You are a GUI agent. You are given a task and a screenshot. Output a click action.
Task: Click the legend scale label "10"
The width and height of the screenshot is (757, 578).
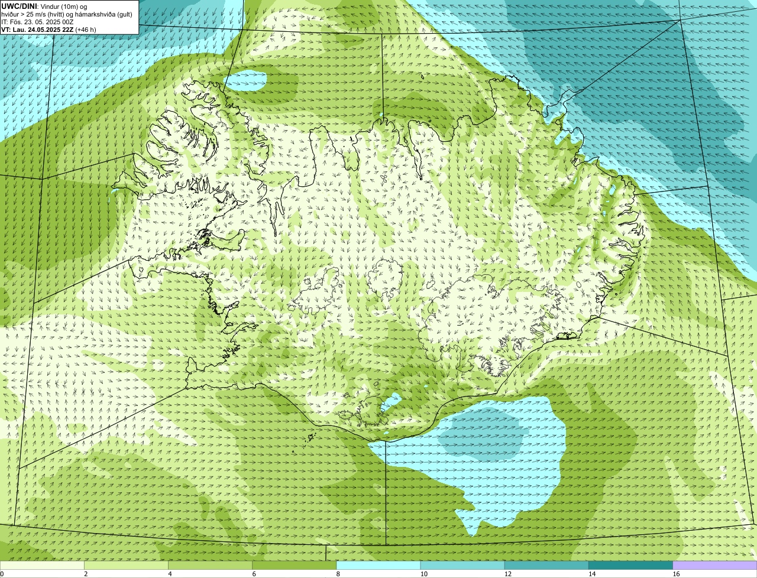423,574
